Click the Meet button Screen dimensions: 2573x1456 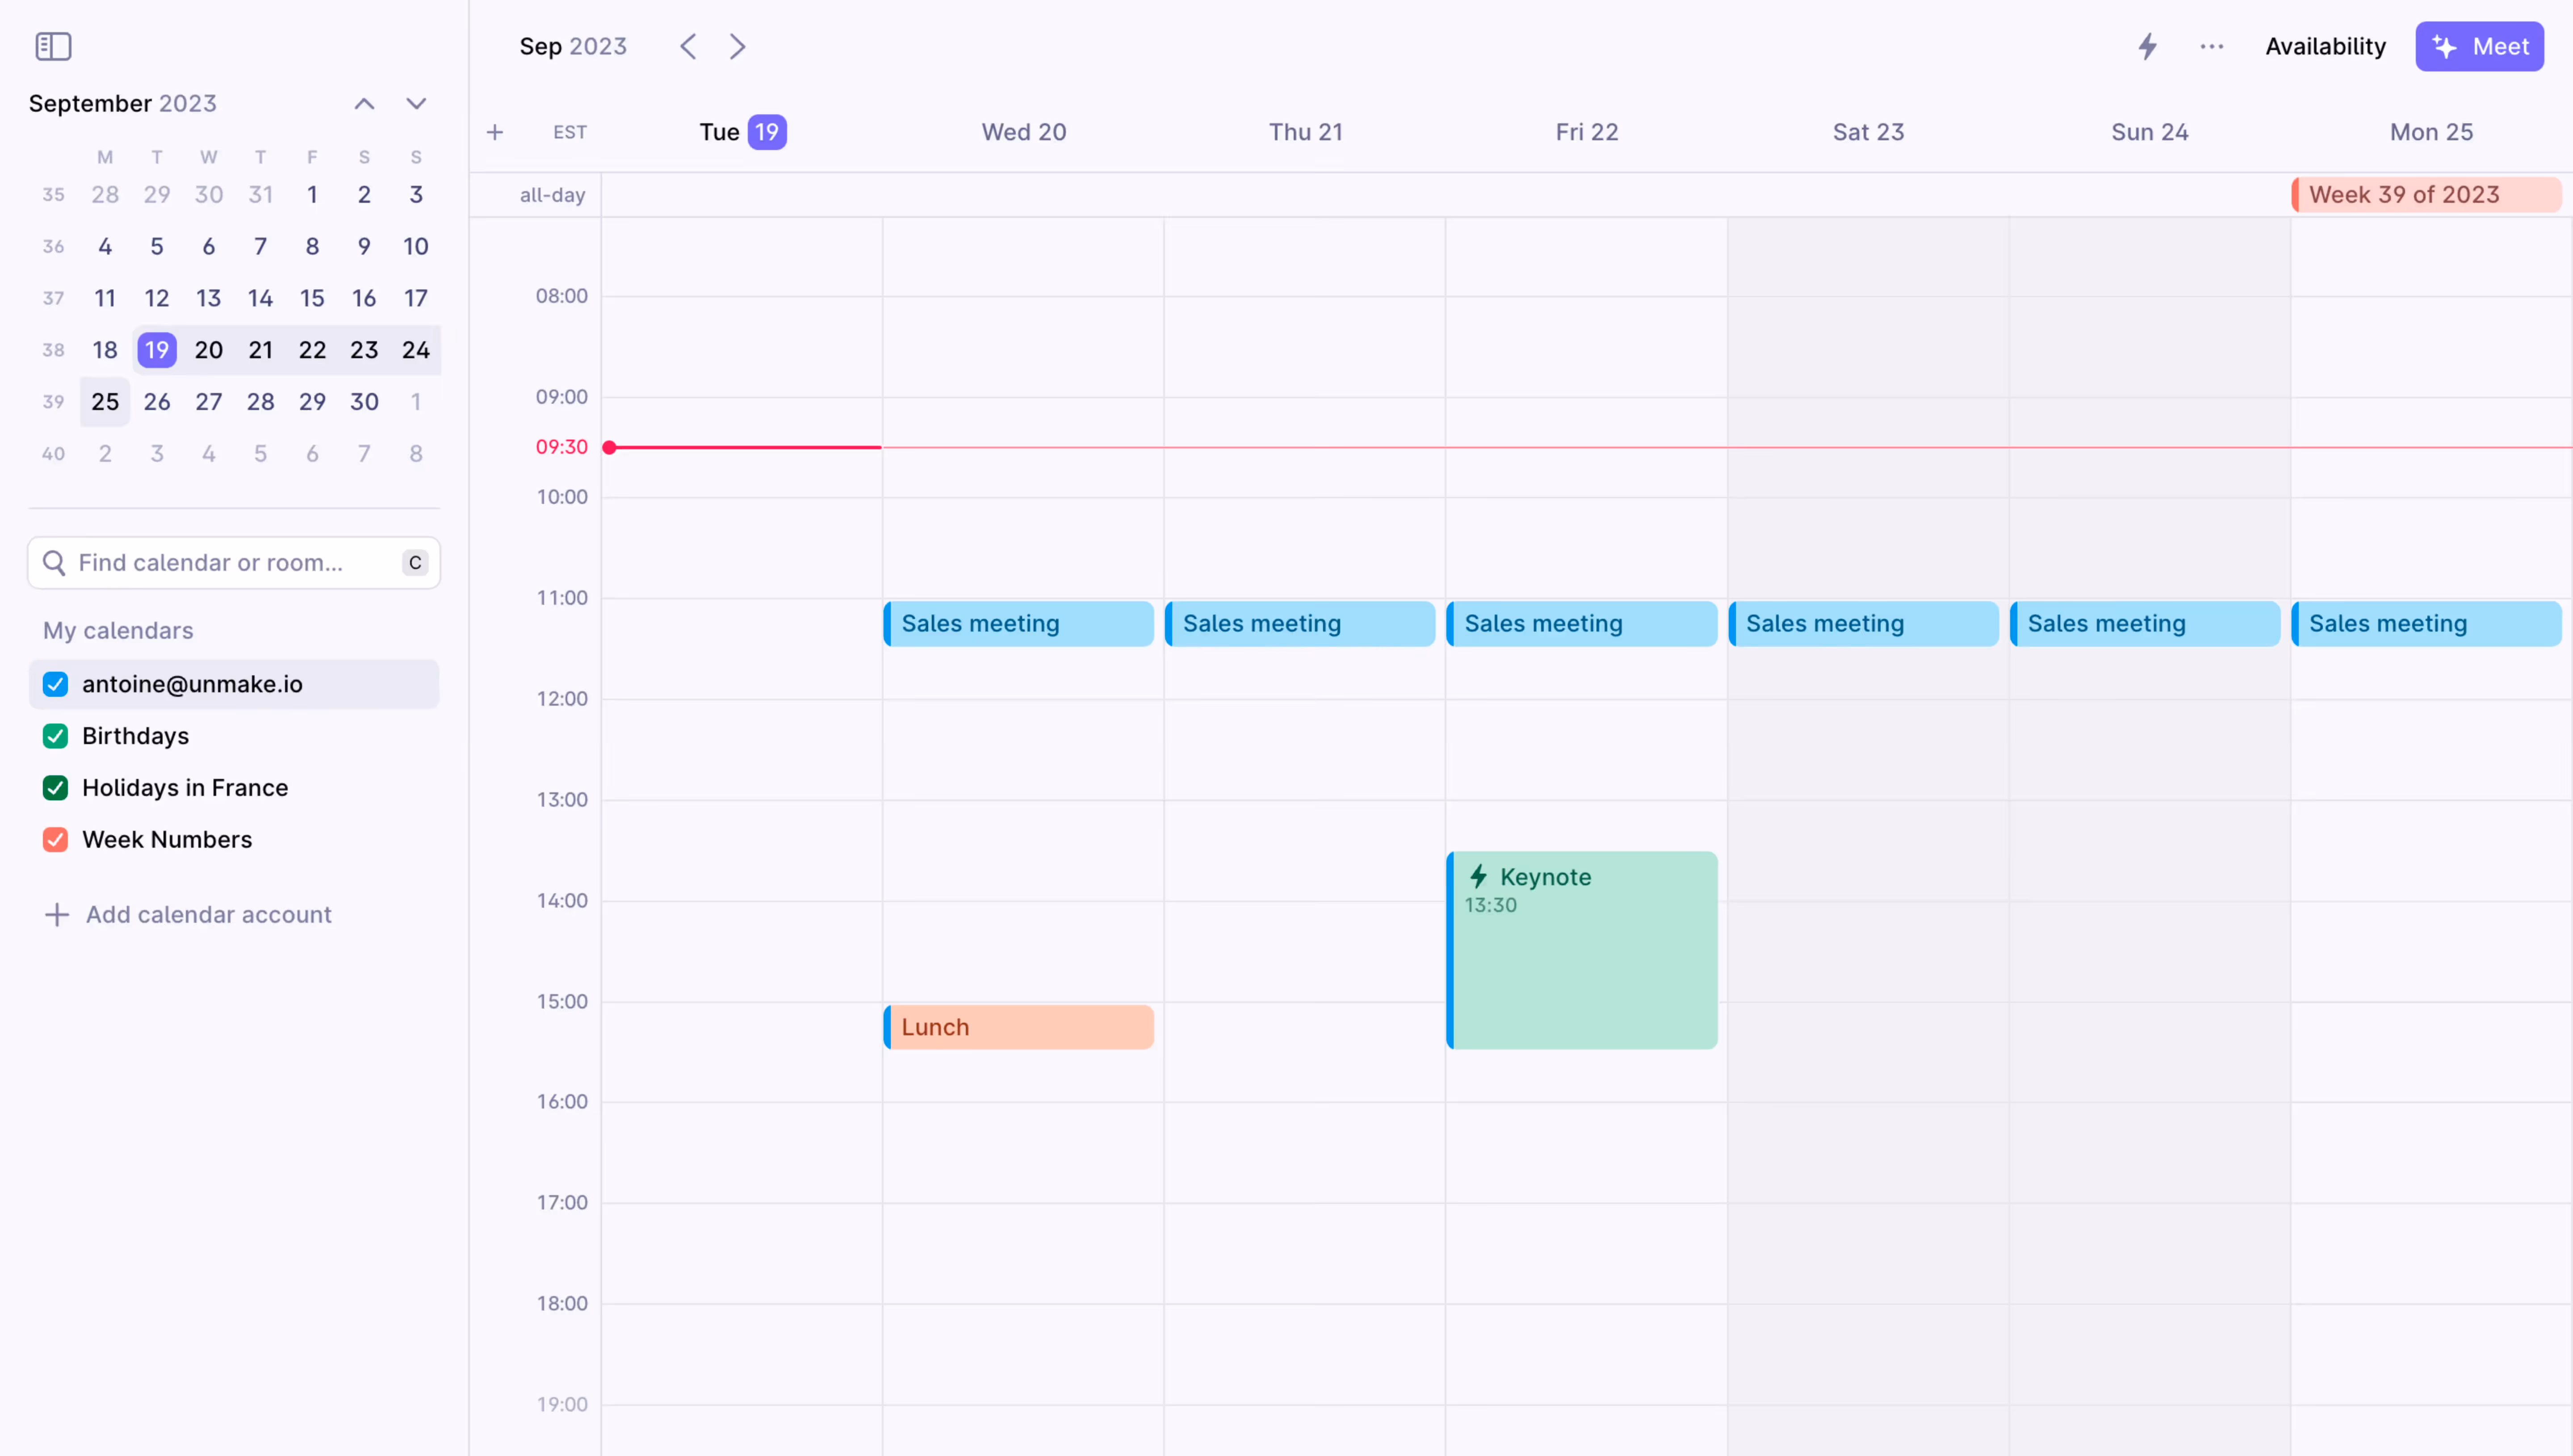pyautogui.click(x=2479, y=46)
